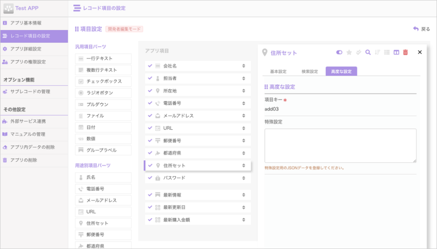Viewport: 437px width, 249px height.
Task: Click the search magnifier icon for 住所セット
Action: [x=368, y=52]
